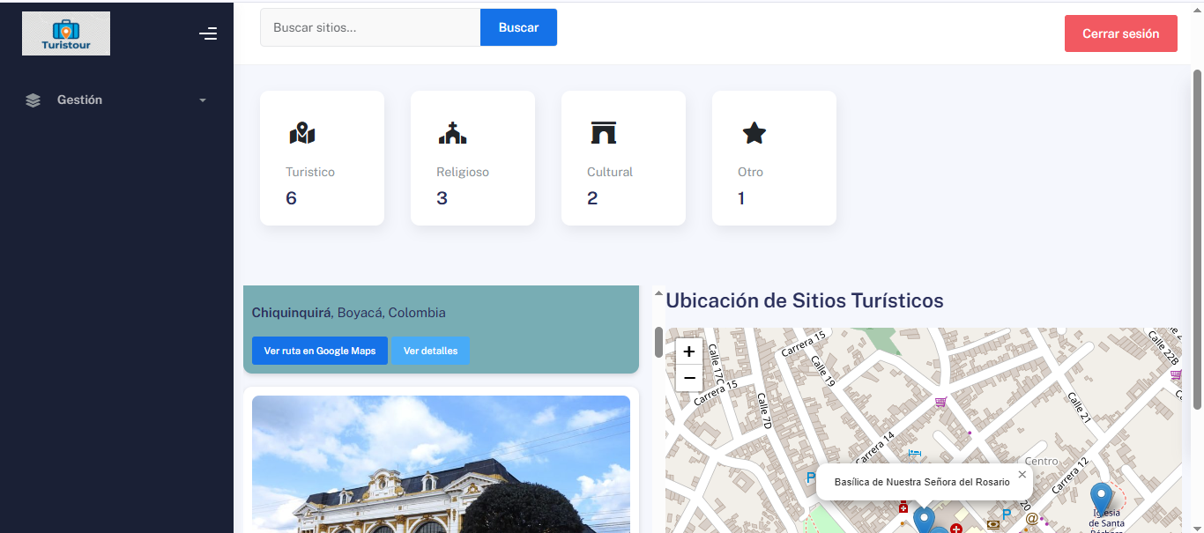This screenshot has height=533, width=1204.
Task: Click the layers icon beside Gestión
Action: coord(33,100)
